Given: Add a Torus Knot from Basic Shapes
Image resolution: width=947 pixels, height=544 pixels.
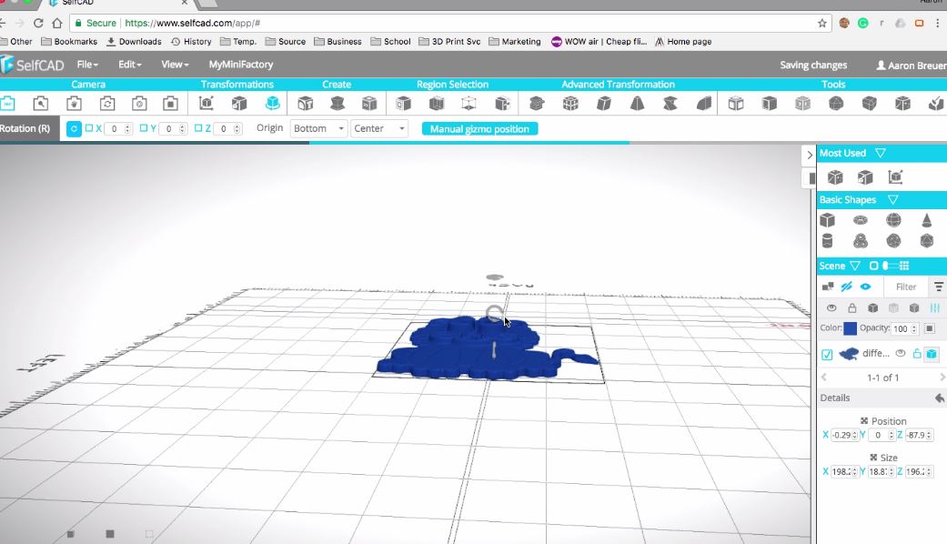Looking at the screenshot, I should tap(860, 241).
